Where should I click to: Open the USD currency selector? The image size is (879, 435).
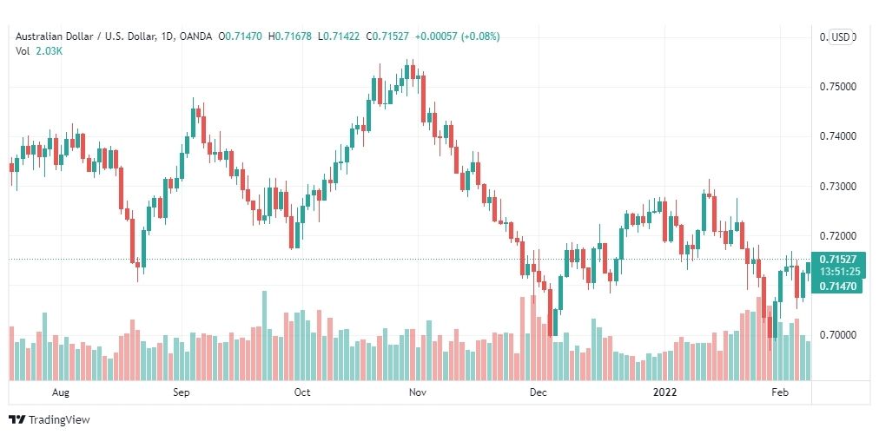(x=841, y=37)
